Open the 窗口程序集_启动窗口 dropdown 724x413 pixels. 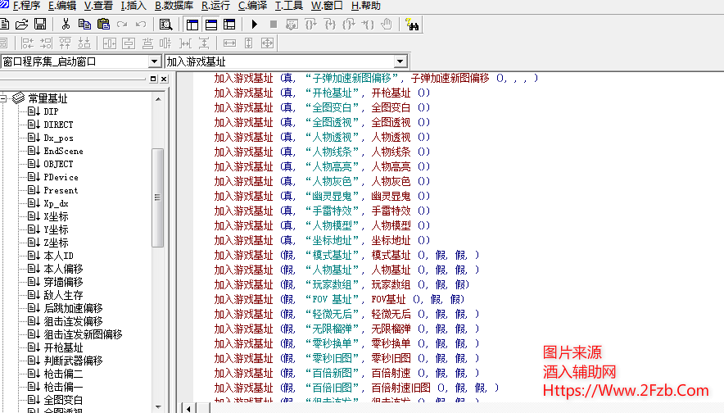click(x=154, y=61)
